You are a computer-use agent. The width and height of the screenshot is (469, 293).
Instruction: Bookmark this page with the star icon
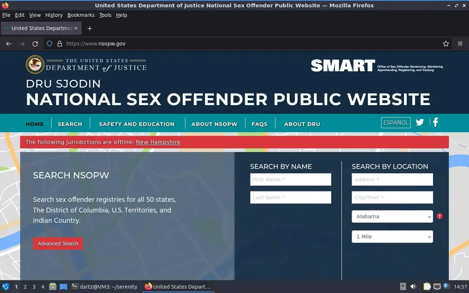[446, 44]
